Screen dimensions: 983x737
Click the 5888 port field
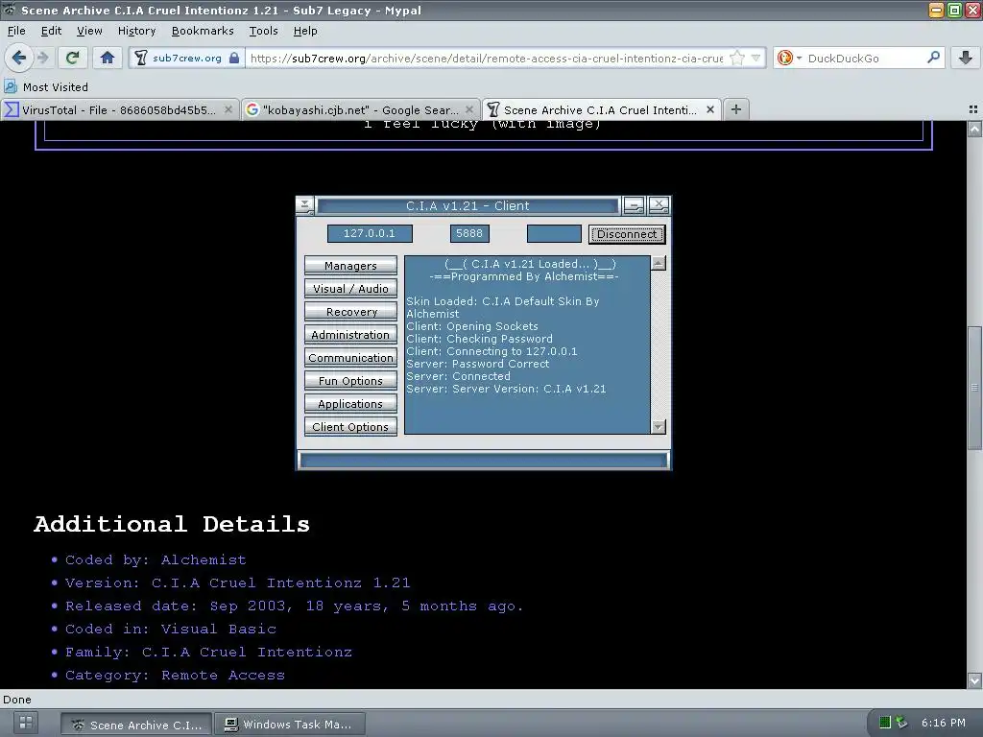469,234
